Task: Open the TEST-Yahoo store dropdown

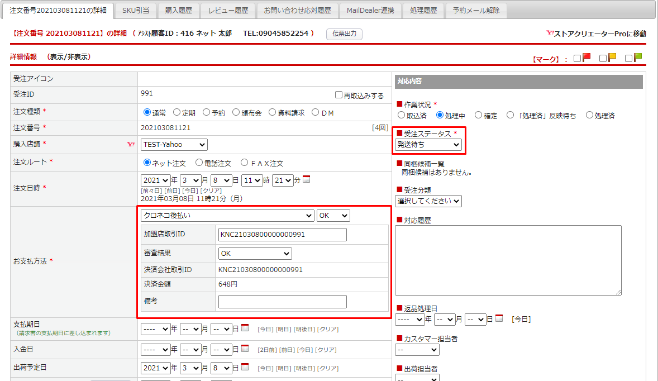Action: click(x=174, y=145)
